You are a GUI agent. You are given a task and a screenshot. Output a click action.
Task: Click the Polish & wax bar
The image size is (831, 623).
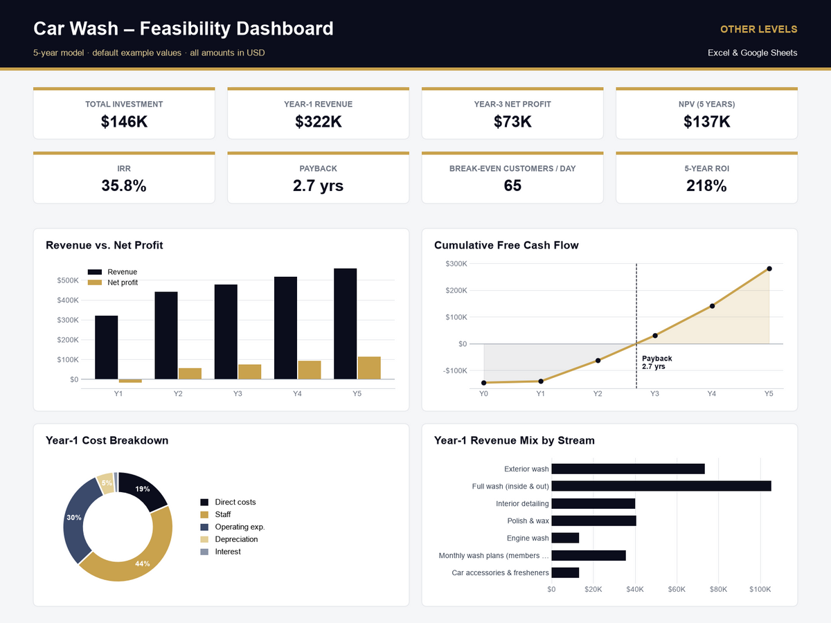coord(594,521)
